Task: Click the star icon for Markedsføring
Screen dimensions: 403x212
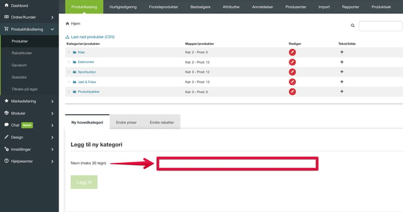Action: click(6, 101)
